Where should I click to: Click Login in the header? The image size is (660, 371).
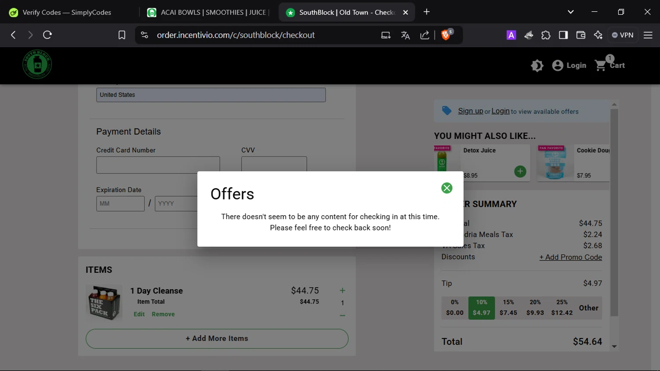[x=569, y=65]
